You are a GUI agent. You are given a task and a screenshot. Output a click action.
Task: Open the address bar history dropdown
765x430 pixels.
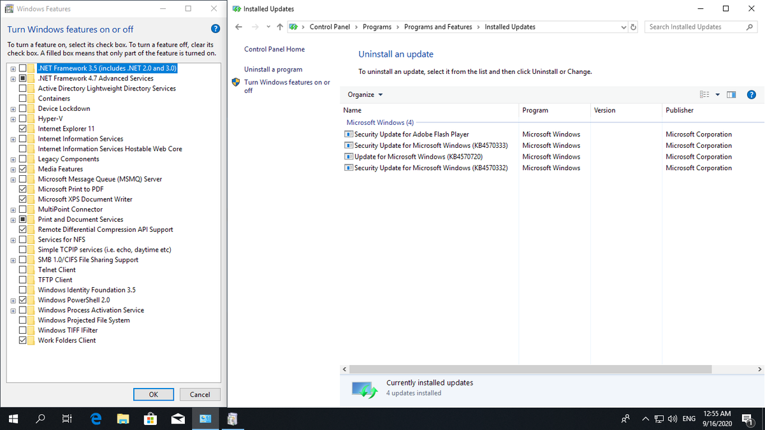coord(623,27)
